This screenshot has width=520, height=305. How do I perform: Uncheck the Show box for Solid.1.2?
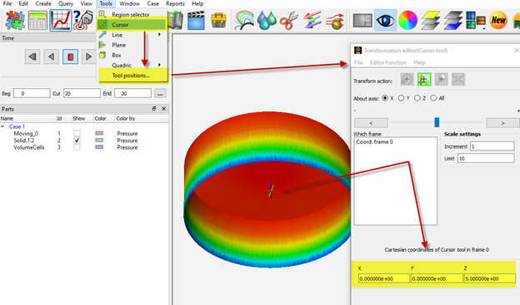77,140
